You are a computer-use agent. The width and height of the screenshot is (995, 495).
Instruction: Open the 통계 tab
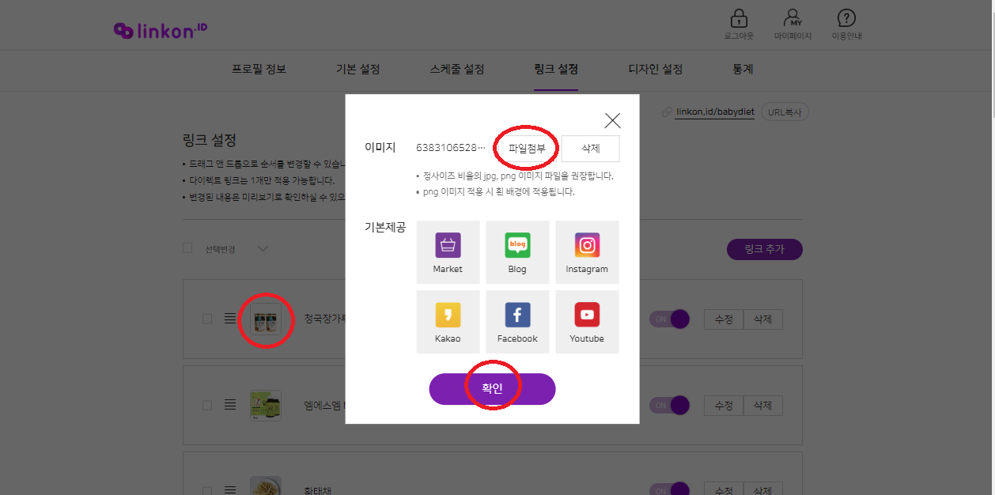743,70
